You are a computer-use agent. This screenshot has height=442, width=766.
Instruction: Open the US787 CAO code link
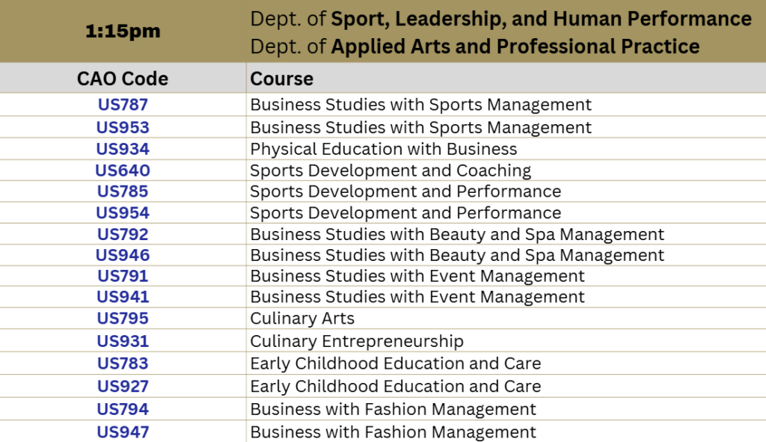(x=123, y=105)
